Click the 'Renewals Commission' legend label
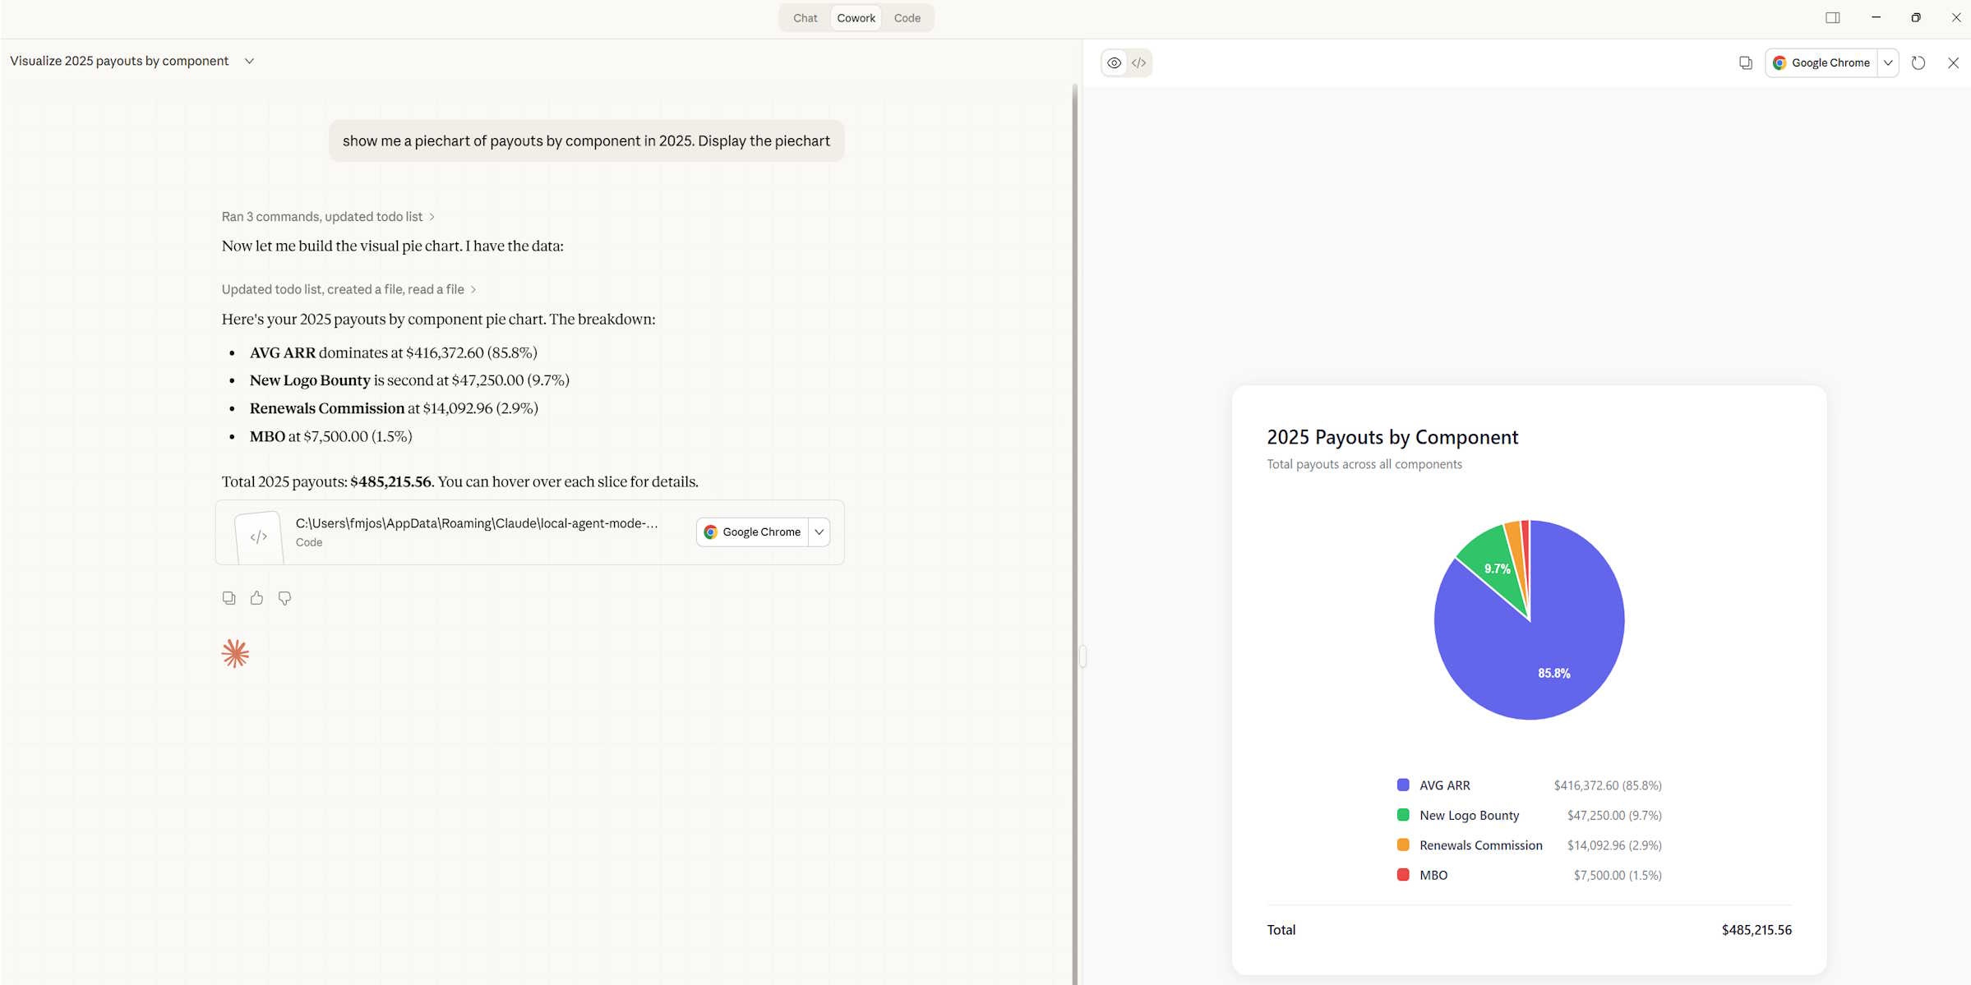This screenshot has height=985, width=1971. pos(1480,845)
